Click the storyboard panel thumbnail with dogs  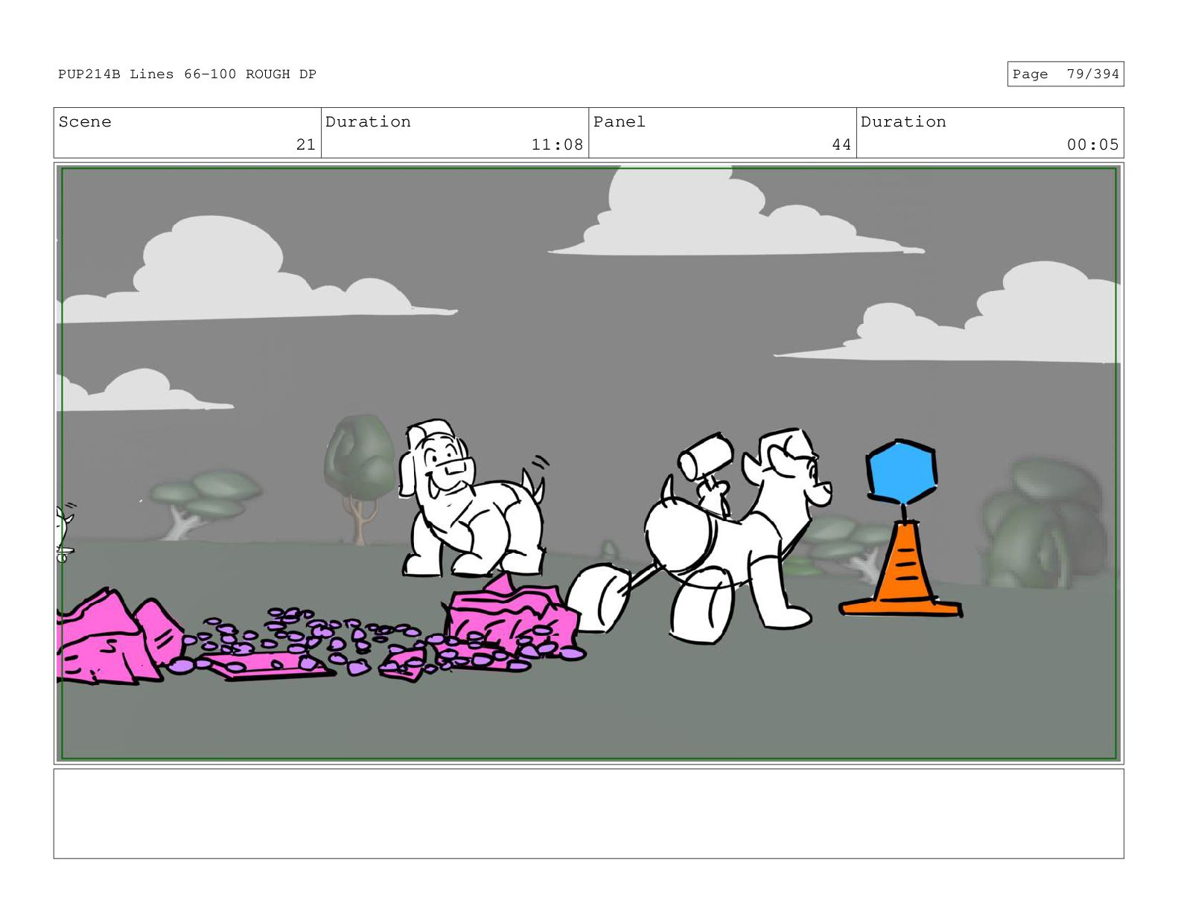(588, 464)
